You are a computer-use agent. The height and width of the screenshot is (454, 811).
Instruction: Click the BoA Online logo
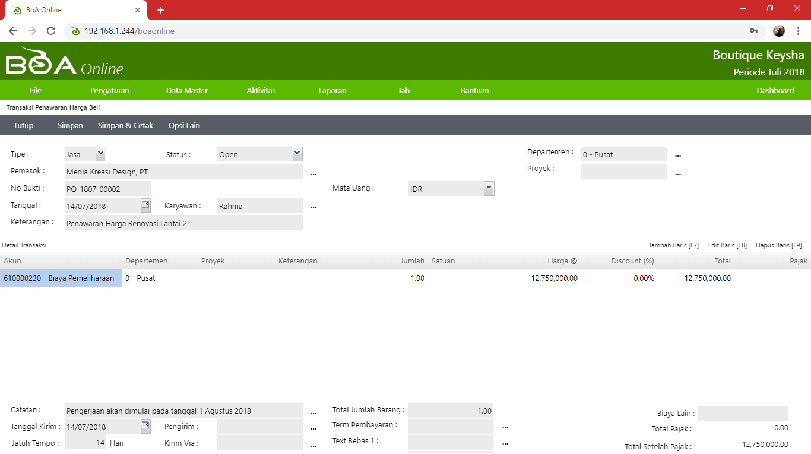(65, 63)
